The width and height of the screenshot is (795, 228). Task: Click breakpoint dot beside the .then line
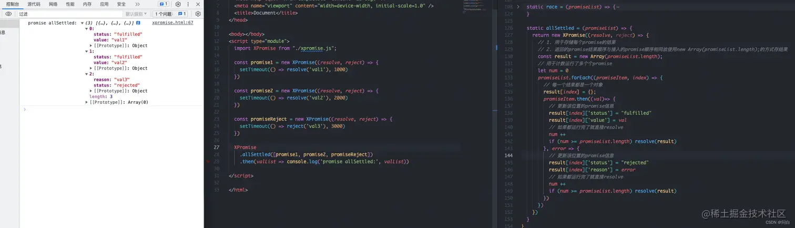(x=208, y=162)
